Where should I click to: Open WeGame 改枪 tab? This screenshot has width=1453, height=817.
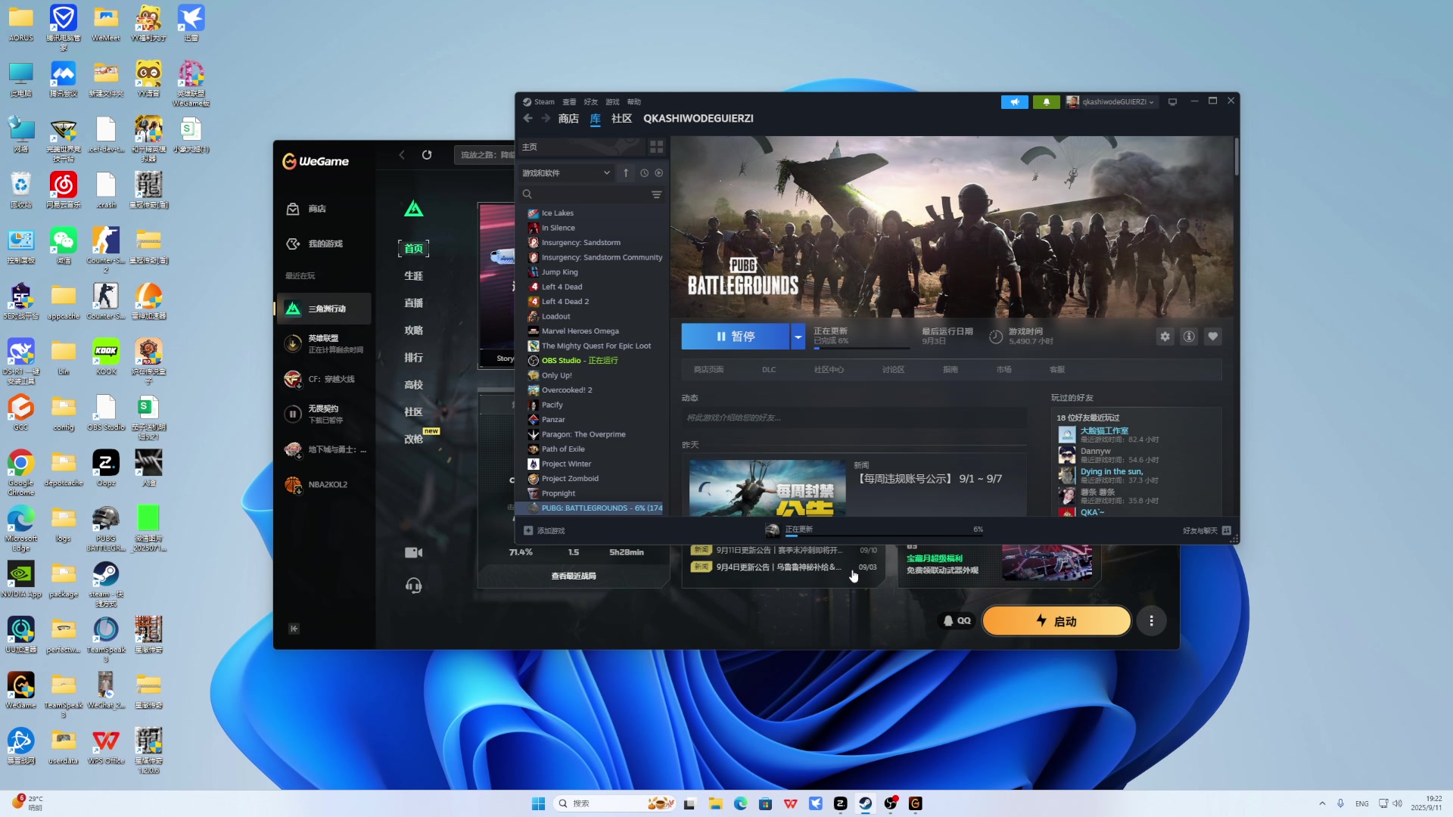pos(413,440)
